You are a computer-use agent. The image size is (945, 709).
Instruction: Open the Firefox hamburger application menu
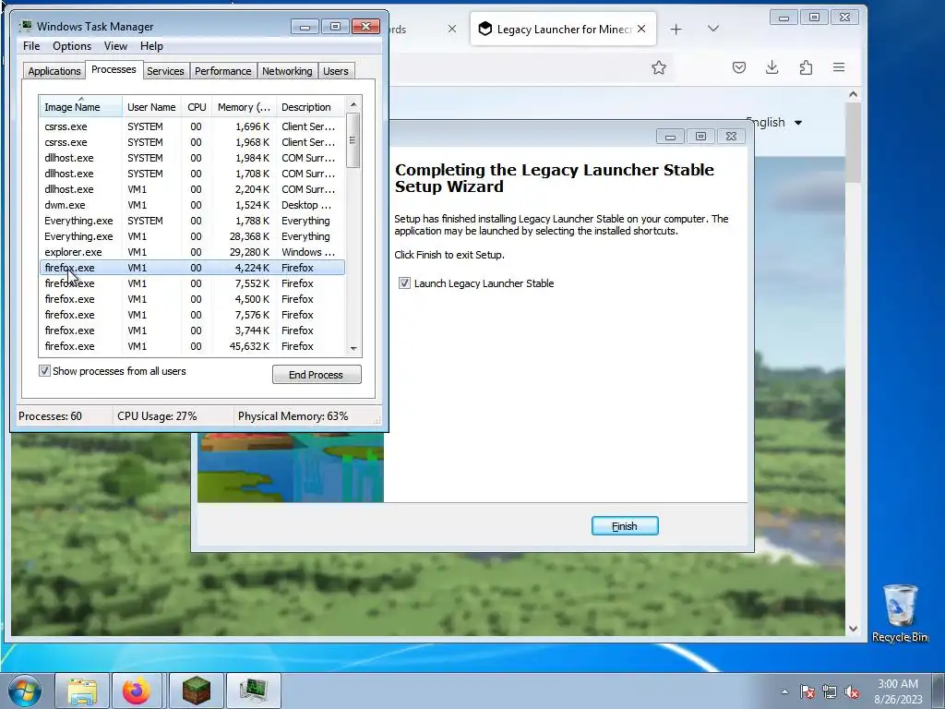pyautogui.click(x=839, y=67)
